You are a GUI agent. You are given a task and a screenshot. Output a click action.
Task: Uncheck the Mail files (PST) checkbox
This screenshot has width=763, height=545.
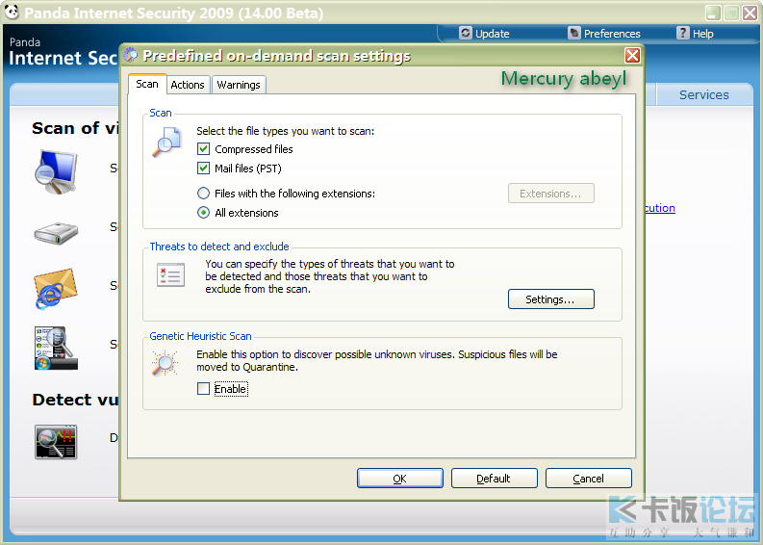click(203, 169)
